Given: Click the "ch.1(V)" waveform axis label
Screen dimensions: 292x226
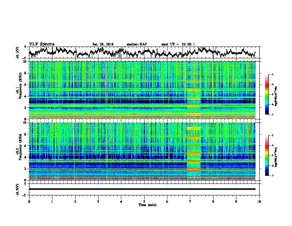Looking at the screenshot, I should pyautogui.click(x=18, y=52).
